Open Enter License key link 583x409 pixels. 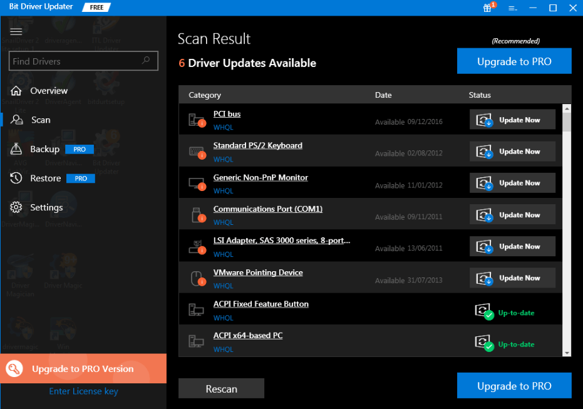pyautogui.click(x=83, y=391)
